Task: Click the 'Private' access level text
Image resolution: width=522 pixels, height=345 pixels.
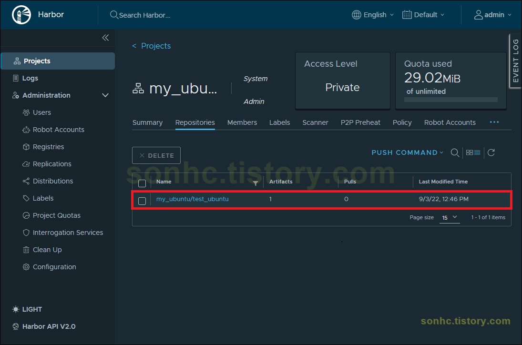Action: (342, 87)
